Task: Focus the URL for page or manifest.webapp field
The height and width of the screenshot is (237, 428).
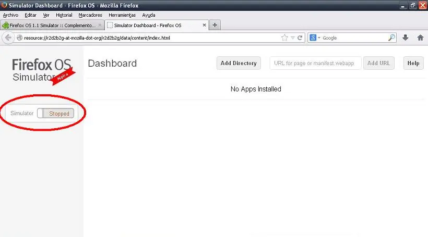Action: click(x=316, y=63)
